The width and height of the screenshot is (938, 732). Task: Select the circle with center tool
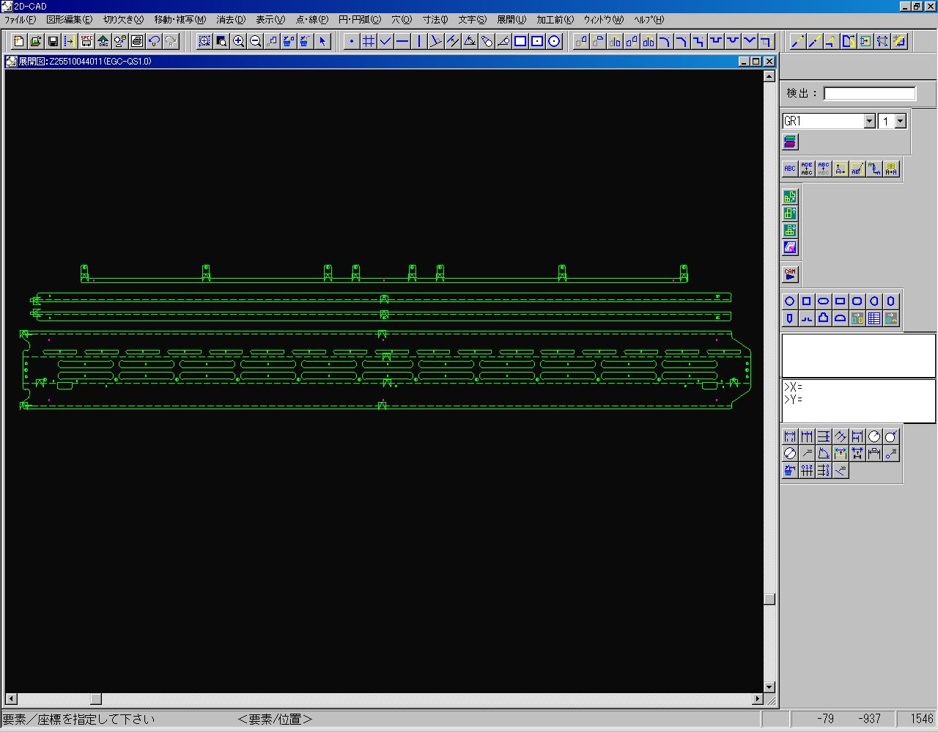click(x=554, y=41)
